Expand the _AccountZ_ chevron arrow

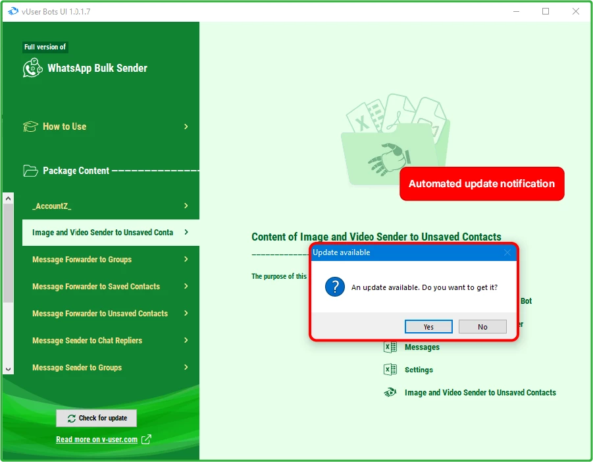186,206
